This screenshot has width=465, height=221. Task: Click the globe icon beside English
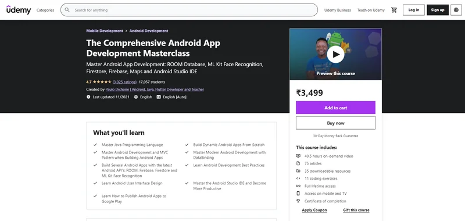(x=136, y=97)
